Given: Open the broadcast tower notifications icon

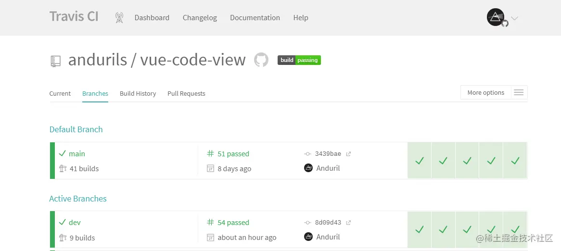Looking at the screenshot, I should 119,17.
